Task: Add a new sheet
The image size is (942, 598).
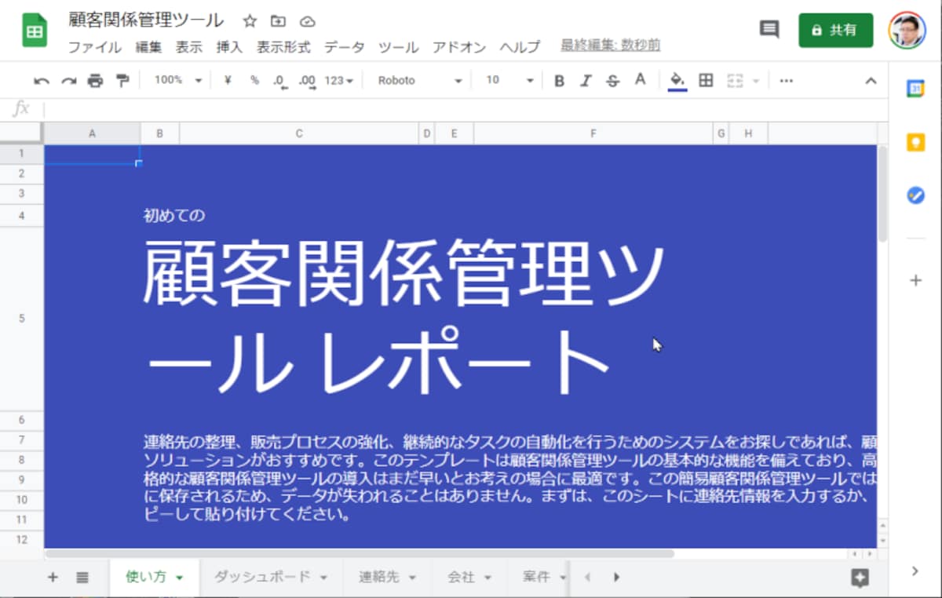Action: [x=53, y=578]
